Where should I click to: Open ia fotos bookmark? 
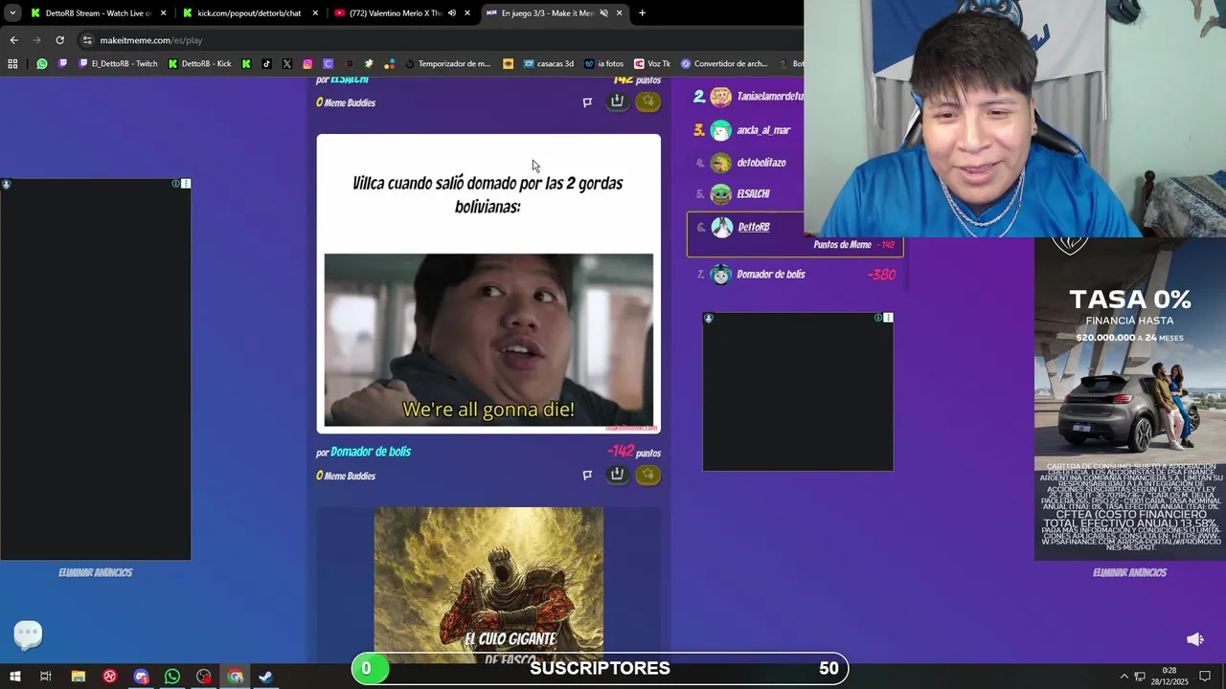(603, 64)
